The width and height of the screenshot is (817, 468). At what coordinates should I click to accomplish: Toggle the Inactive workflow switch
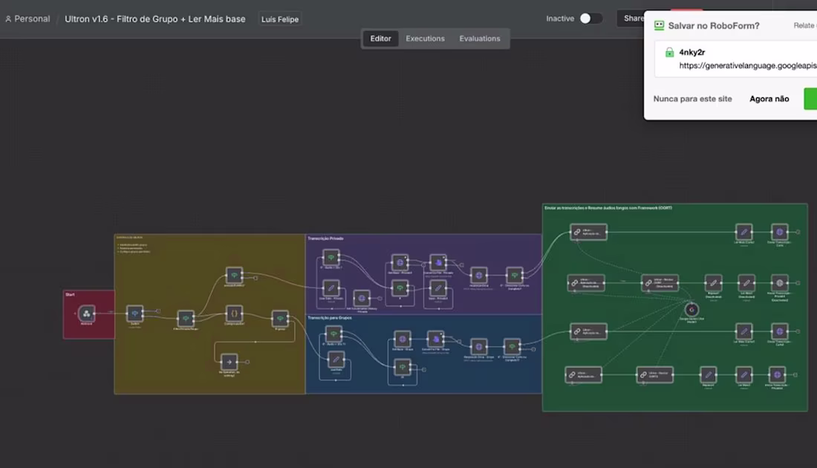(590, 19)
